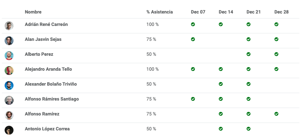
Task: Select the Dec 21 column header
Action: pos(254,12)
